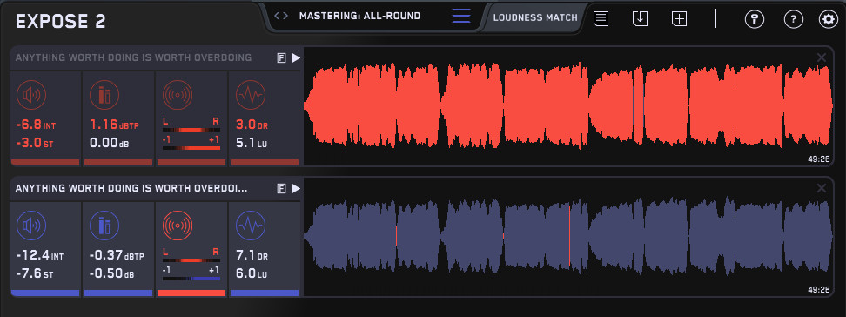Viewport: 846px width, 317px height.
Task: Click the 6.0 LU value
Action: 252,273
